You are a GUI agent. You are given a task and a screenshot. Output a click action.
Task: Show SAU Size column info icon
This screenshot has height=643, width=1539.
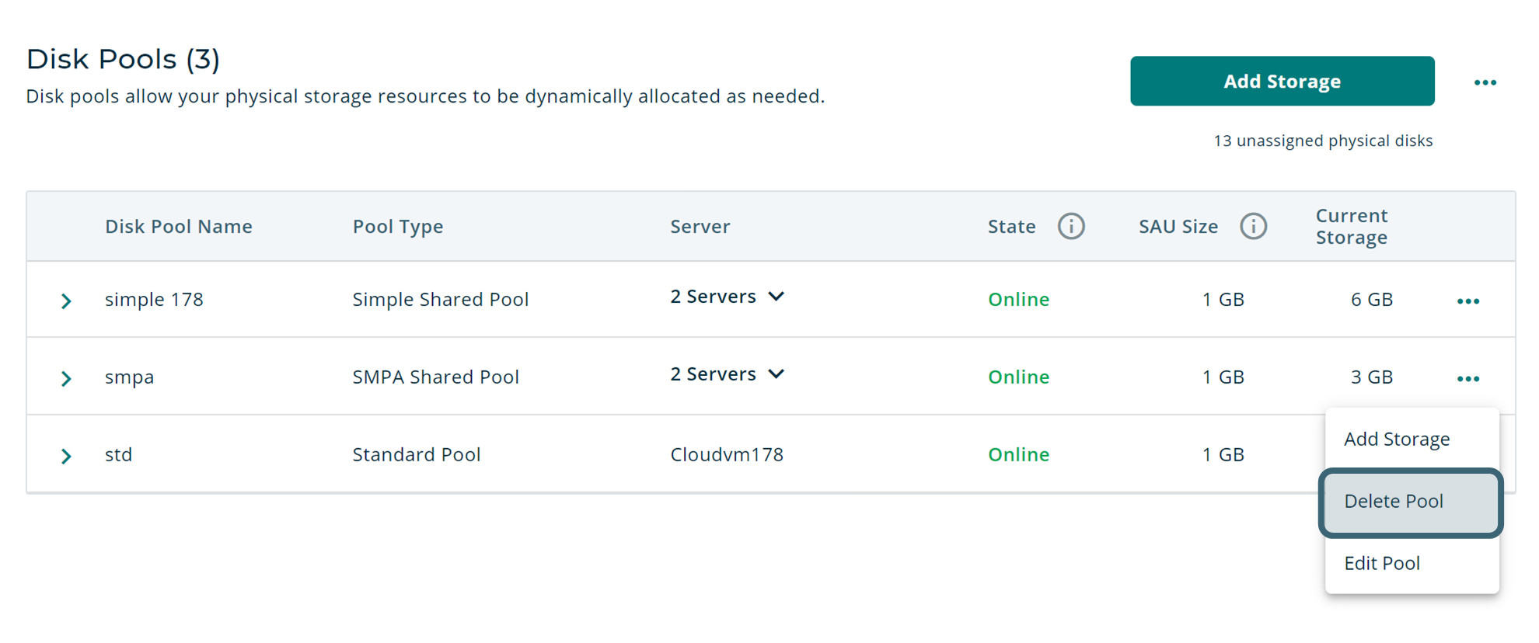(1253, 226)
